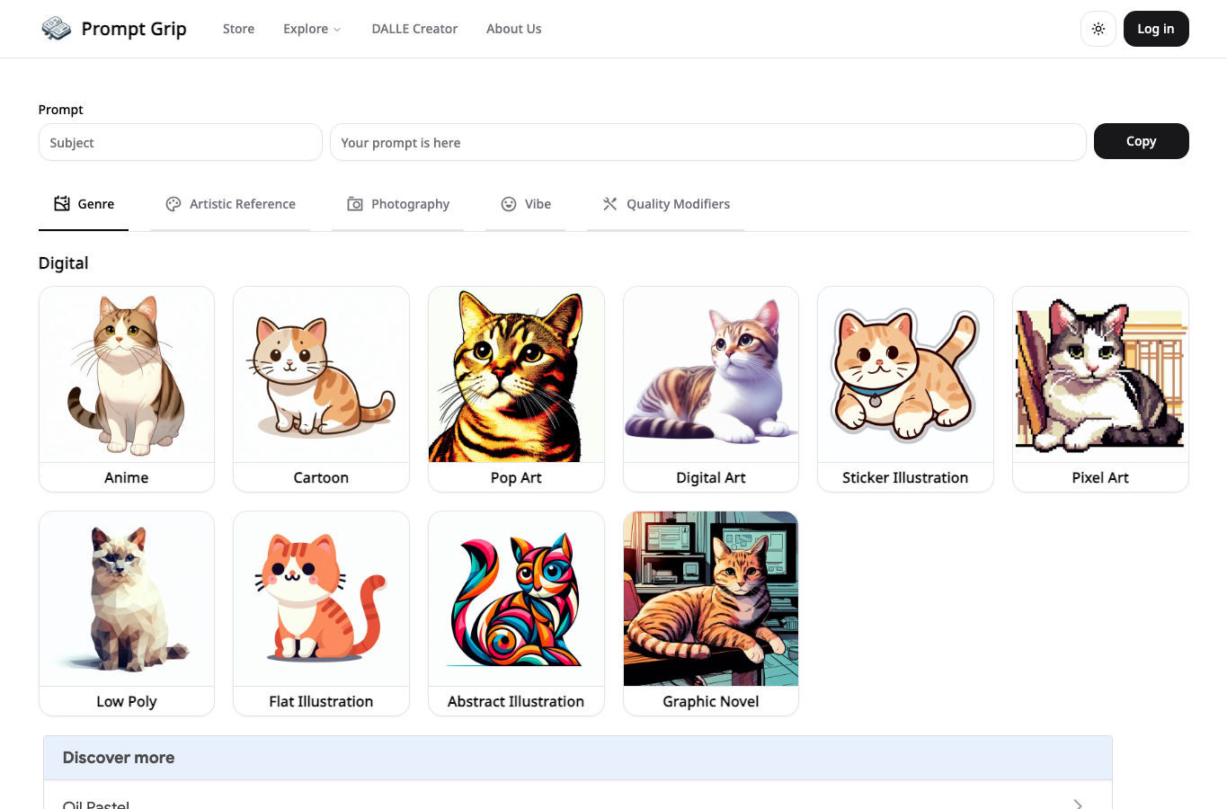
Task: Toggle the light/dark theme sun button
Action: [1098, 29]
